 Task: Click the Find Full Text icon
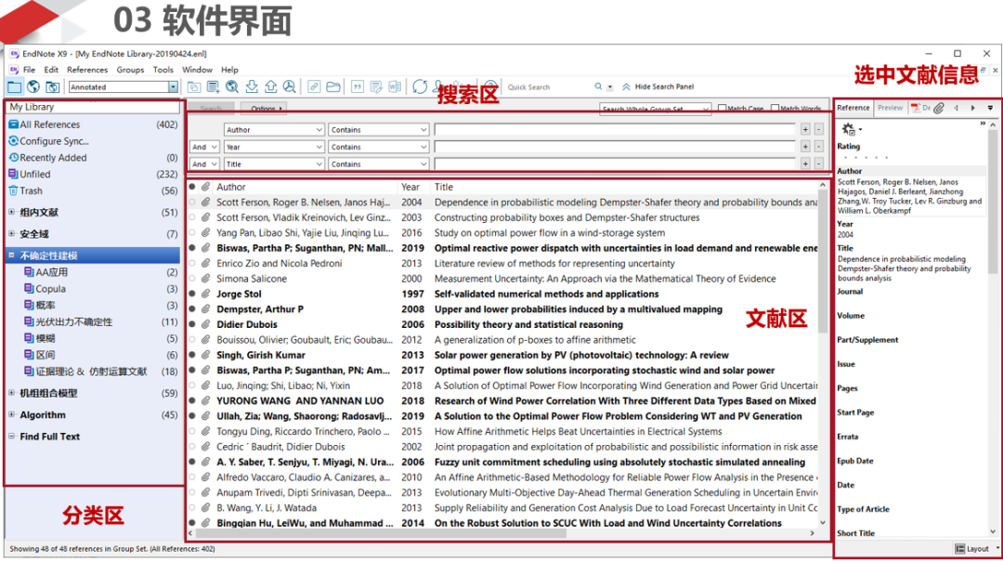tap(290, 87)
